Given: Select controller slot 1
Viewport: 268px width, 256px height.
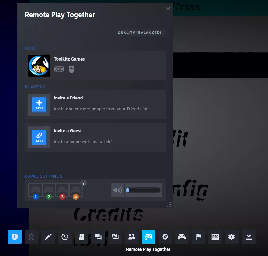Looking at the screenshot, I should point(35,191).
